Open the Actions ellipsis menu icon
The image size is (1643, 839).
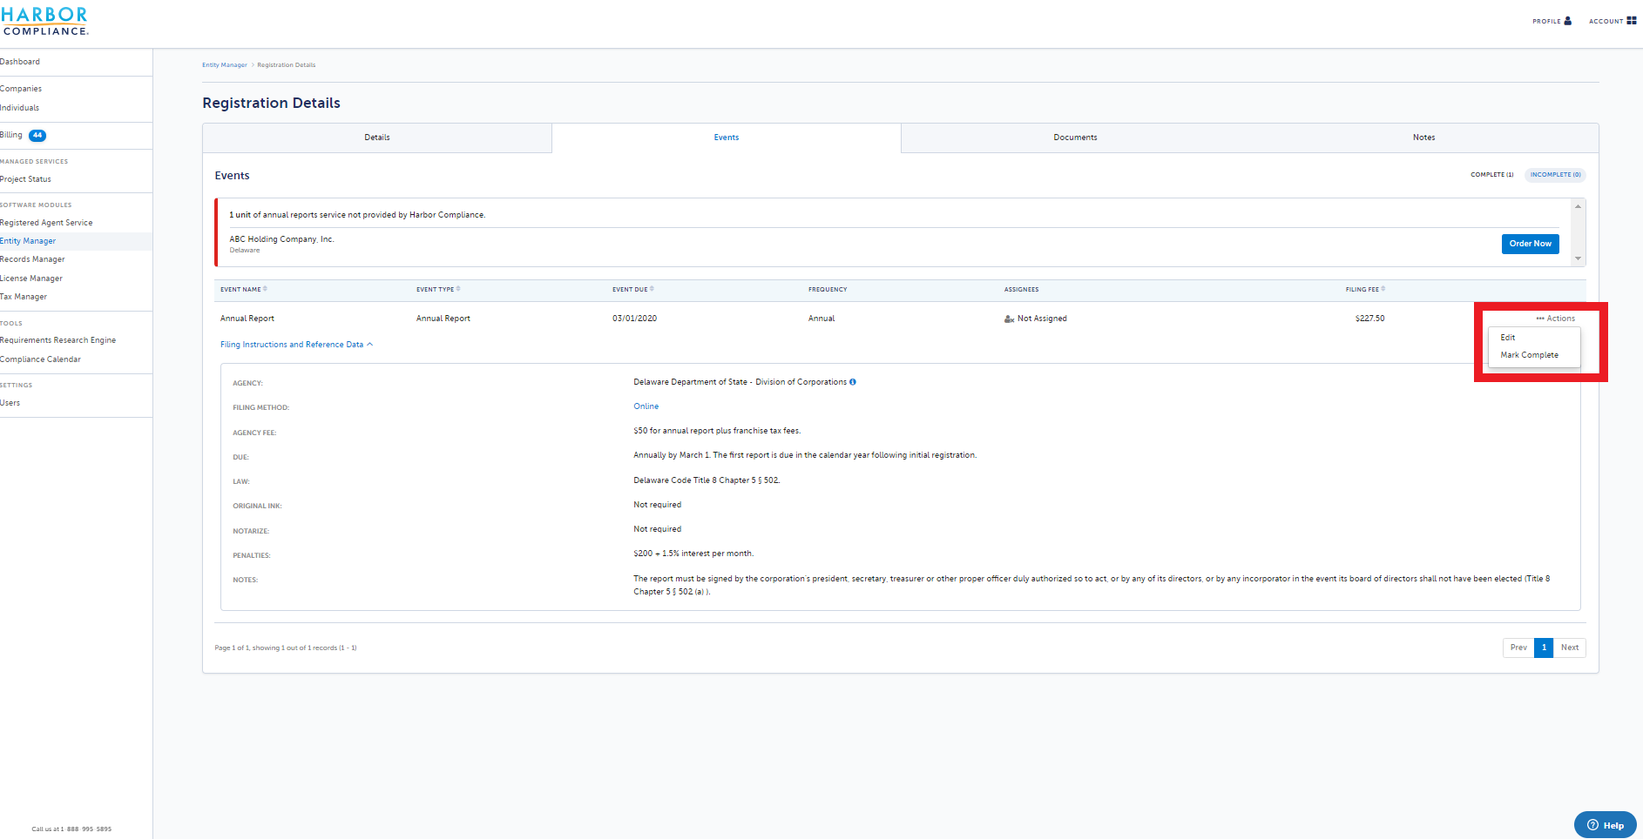pos(1540,319)
